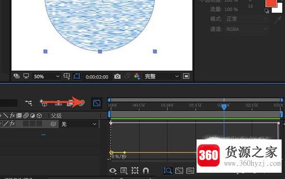The height and width of the screenshot is (179, 285).
Task: Click the frame blending column header icon
Action: click(19, 115)
